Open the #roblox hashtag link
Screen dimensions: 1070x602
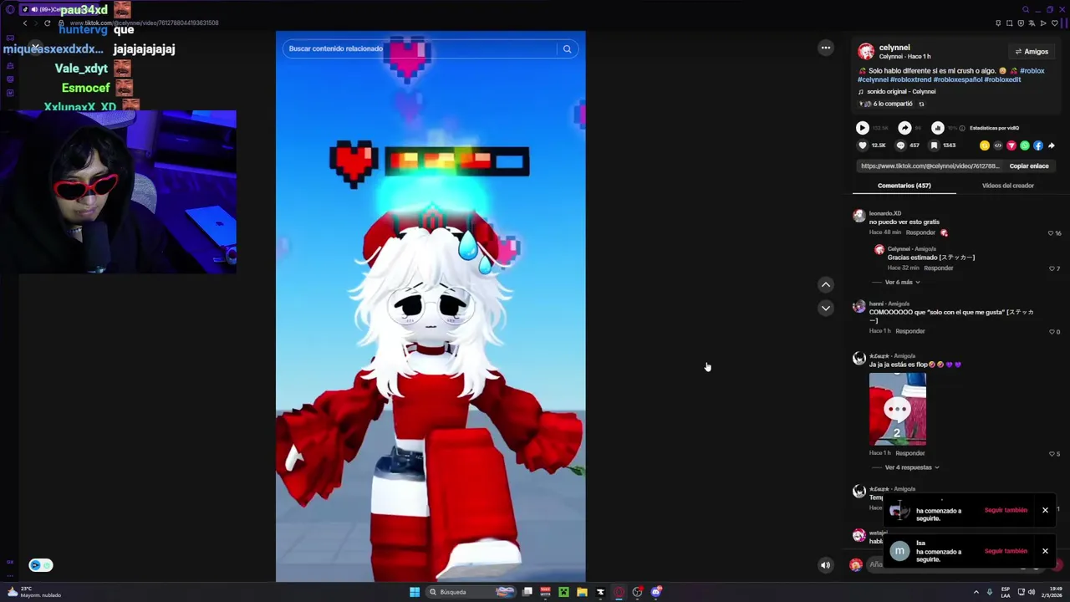pos(1032,71)
